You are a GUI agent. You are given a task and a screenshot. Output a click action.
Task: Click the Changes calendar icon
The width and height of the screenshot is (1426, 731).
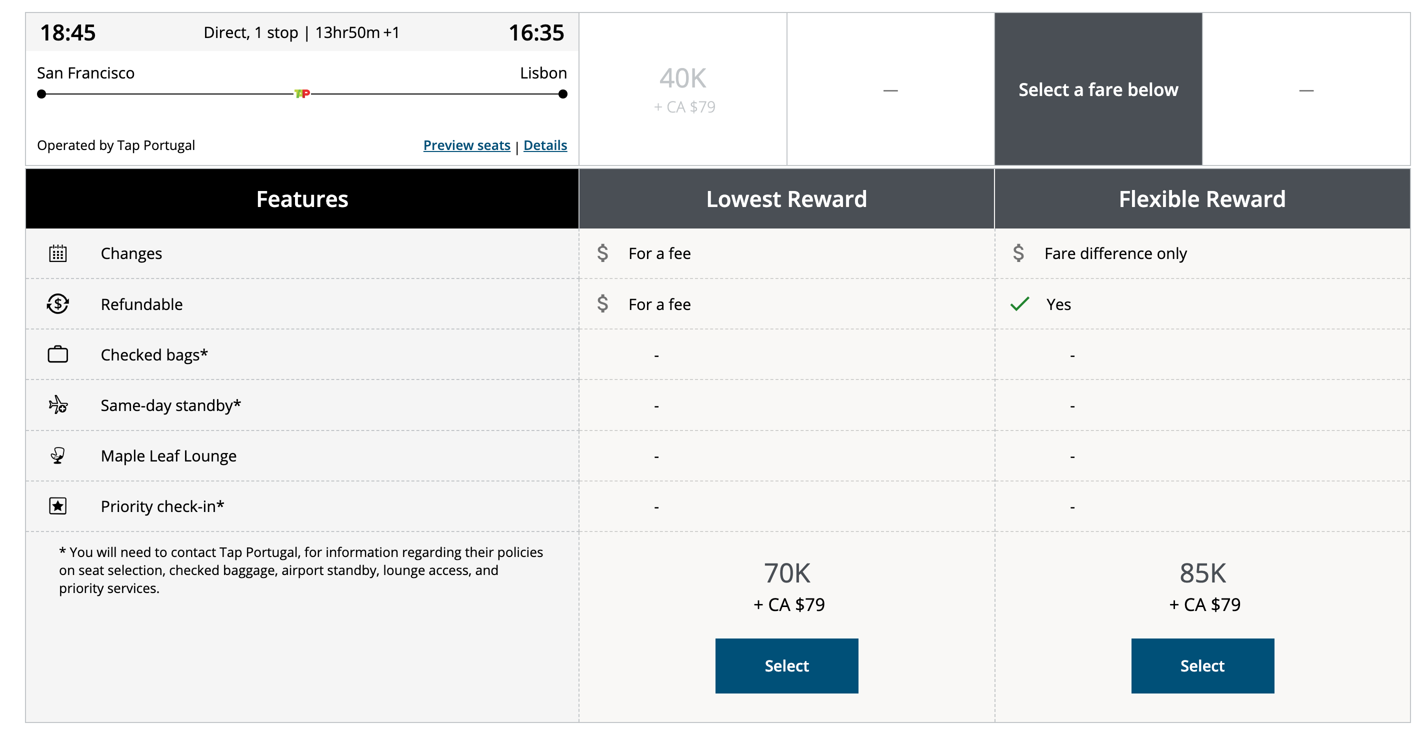coord(57,253)
